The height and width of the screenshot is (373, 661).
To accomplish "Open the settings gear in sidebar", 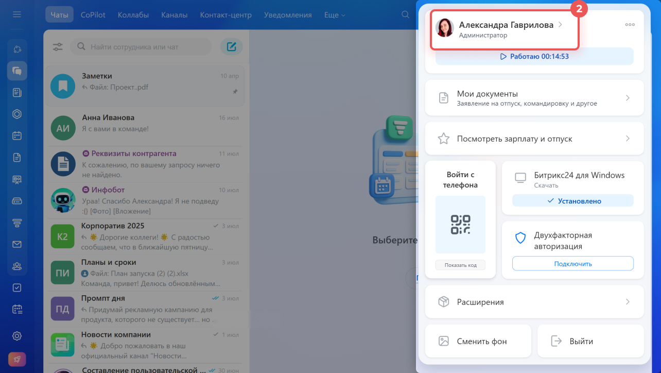I will tap(17, 336).
